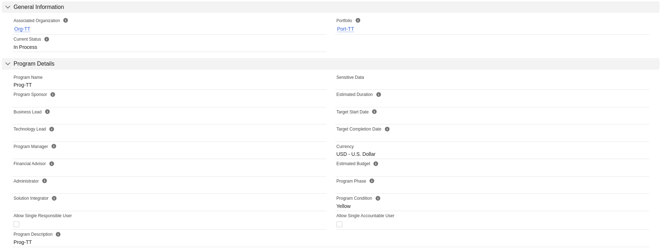Image resolution: width=661 pixels, height=250 pixels.
Task: Click the Program Description info icon
Action: pyautogui.click(x=58, y=234)
